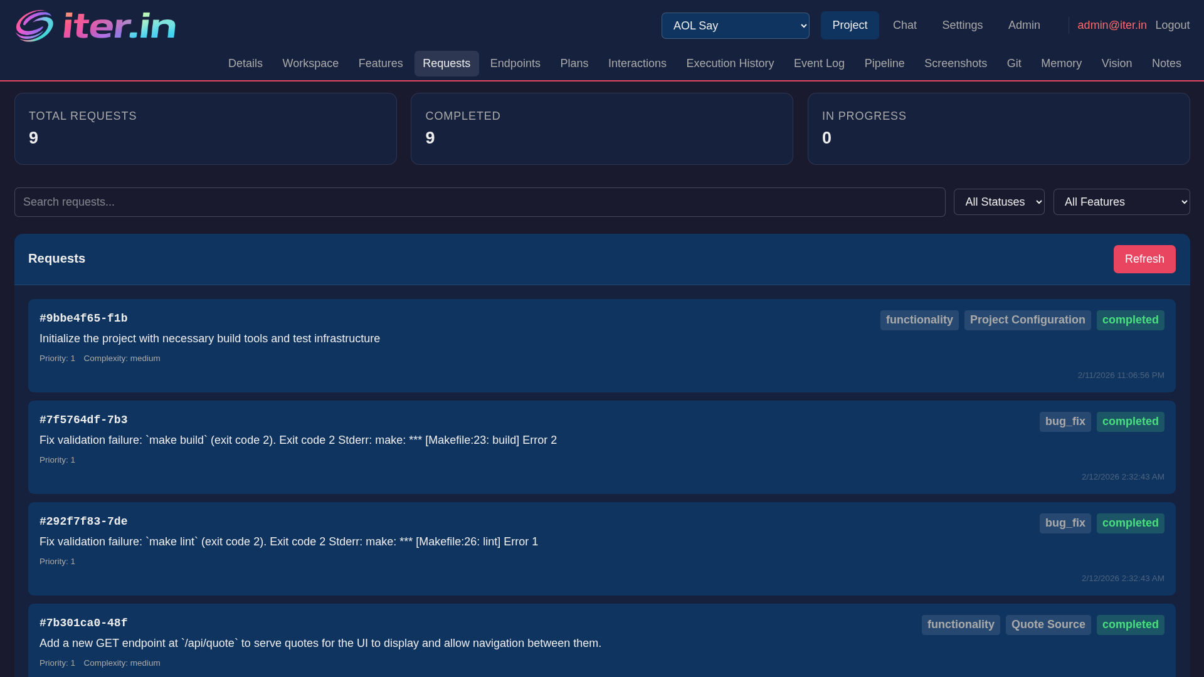Viewport: 1204px width, 677px height.
Task: Click the Logout link
Action: point(1172,25)
